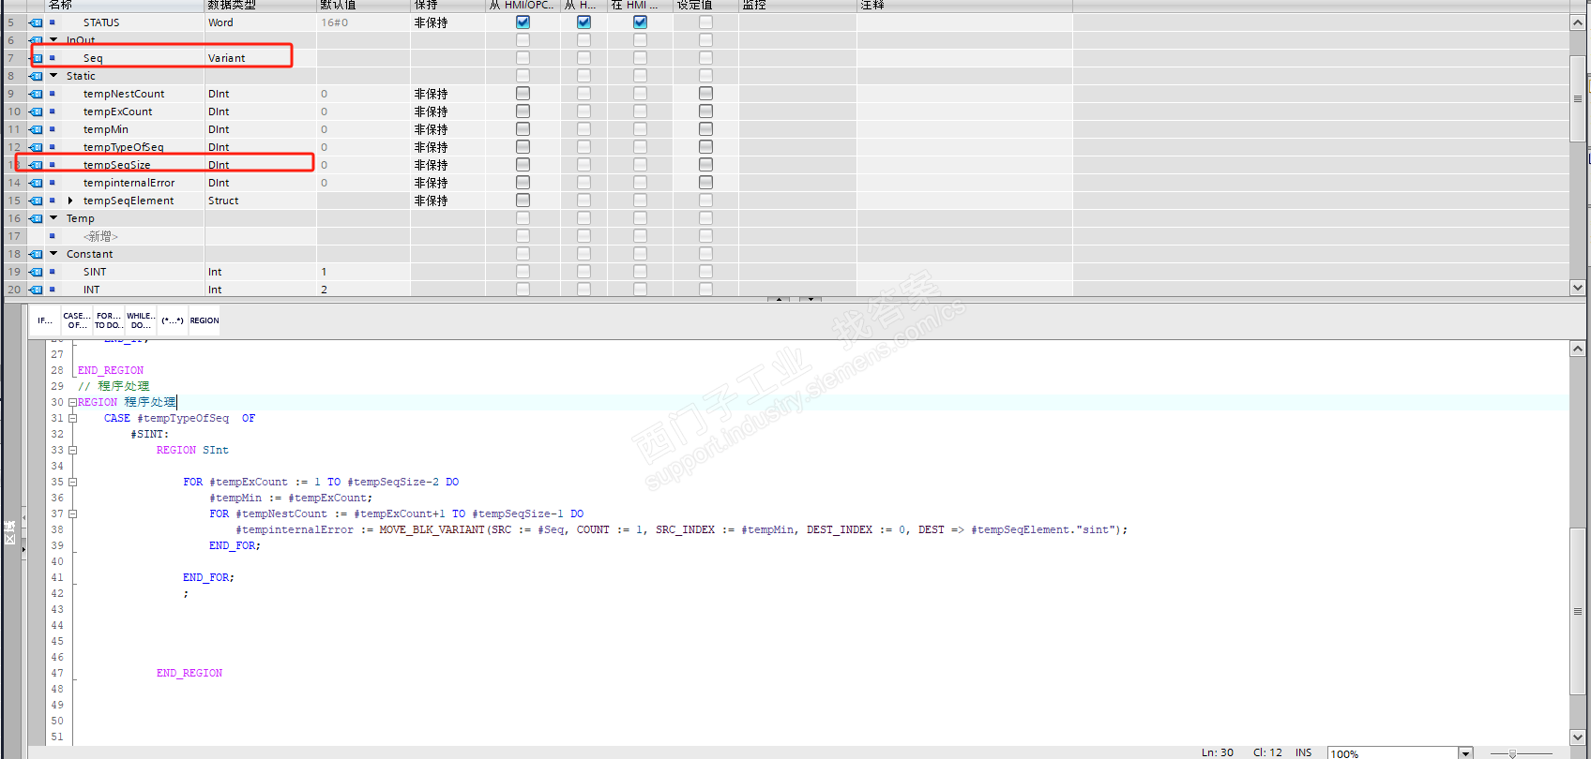Click the tag icon of tempTypeOfSeq row

(37, 147)
